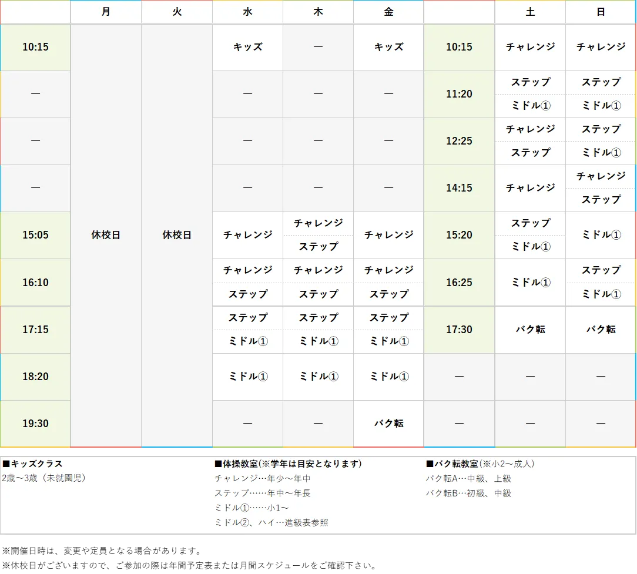Select the 月 column header
The width and height of the screenshot is (637, 574).
tap(106, 12)
